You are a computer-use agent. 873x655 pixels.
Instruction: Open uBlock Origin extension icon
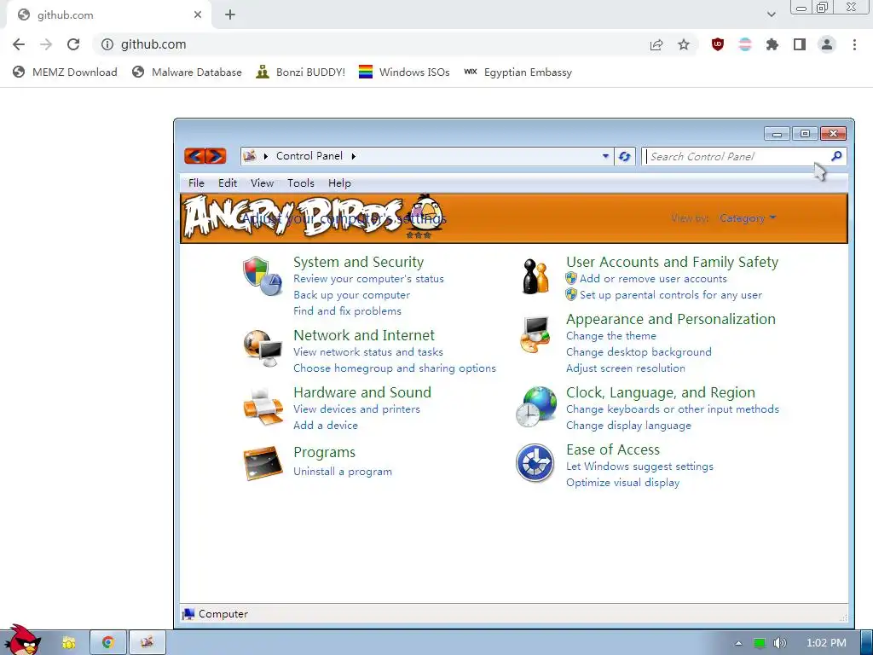(718, 44)
